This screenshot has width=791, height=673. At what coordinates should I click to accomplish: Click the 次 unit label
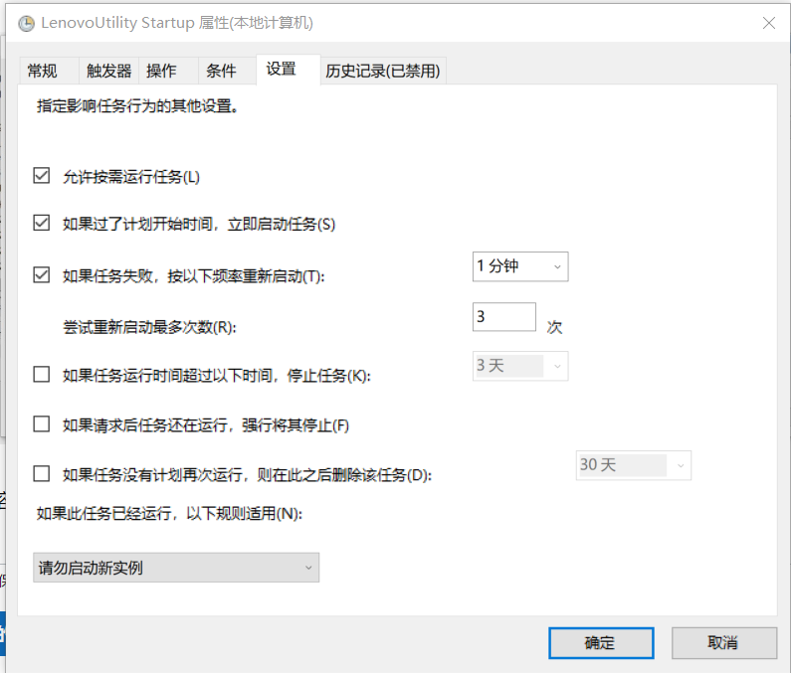tap(554, 327)
